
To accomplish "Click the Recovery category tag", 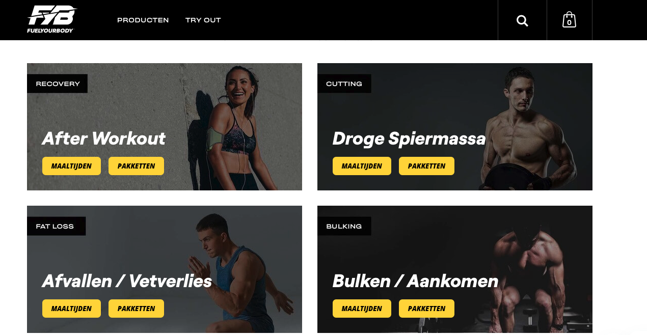I will click(58, 83).
